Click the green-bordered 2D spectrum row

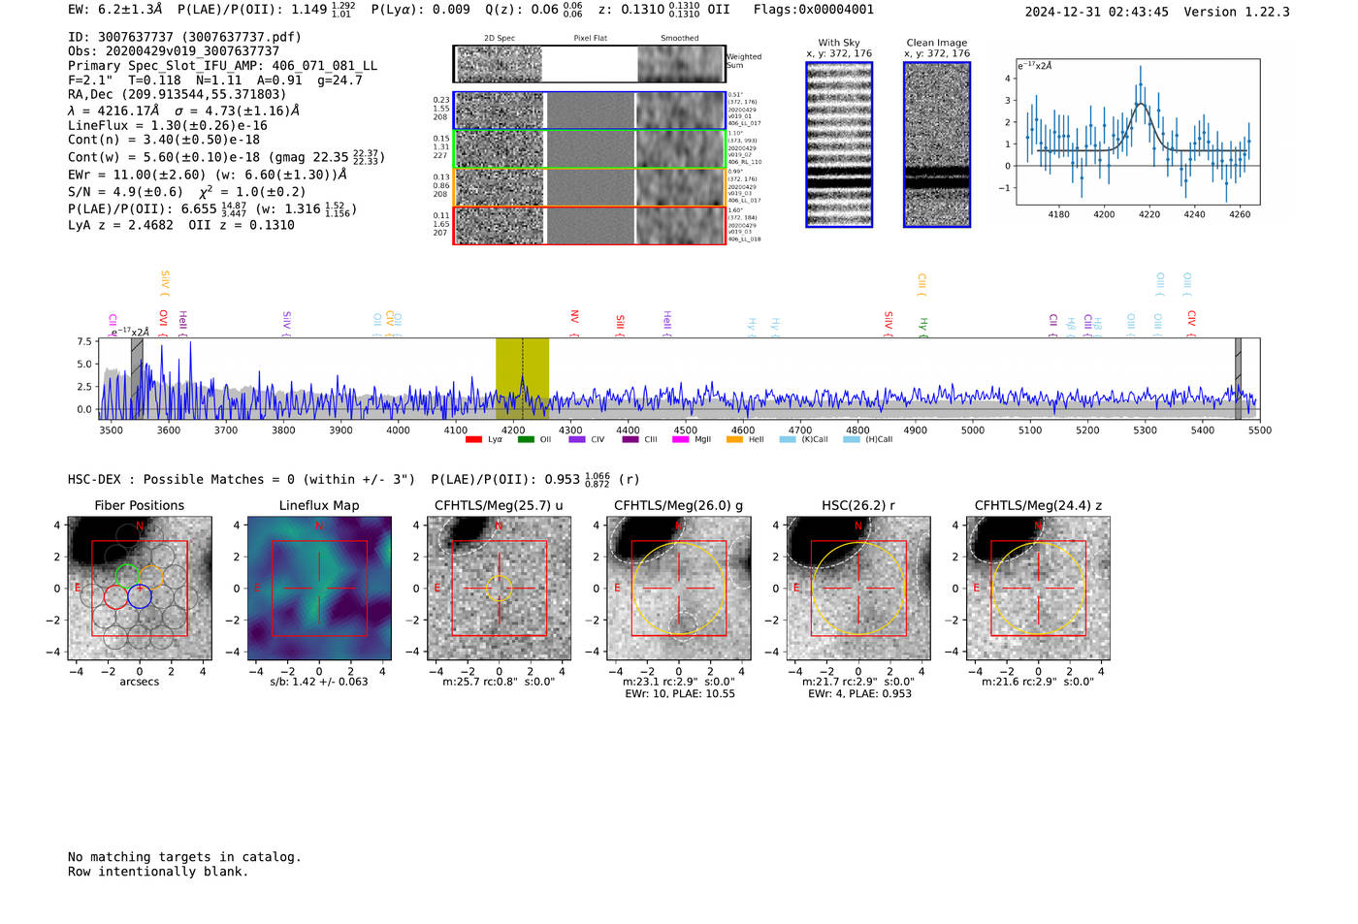tap(589, 149)
